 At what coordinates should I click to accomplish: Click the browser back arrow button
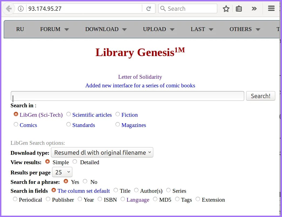8,8
